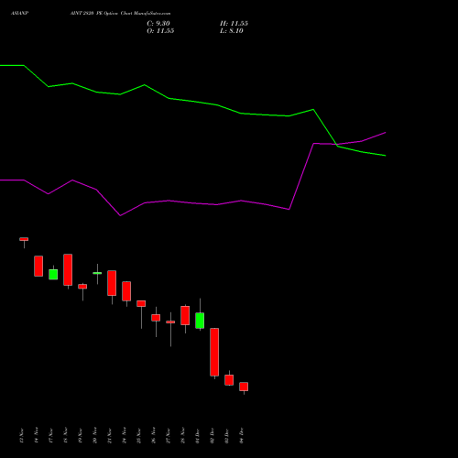Select the tall red candlestick above 02 Dec
This screenshot has width=458, height=458.
point(214,352)
